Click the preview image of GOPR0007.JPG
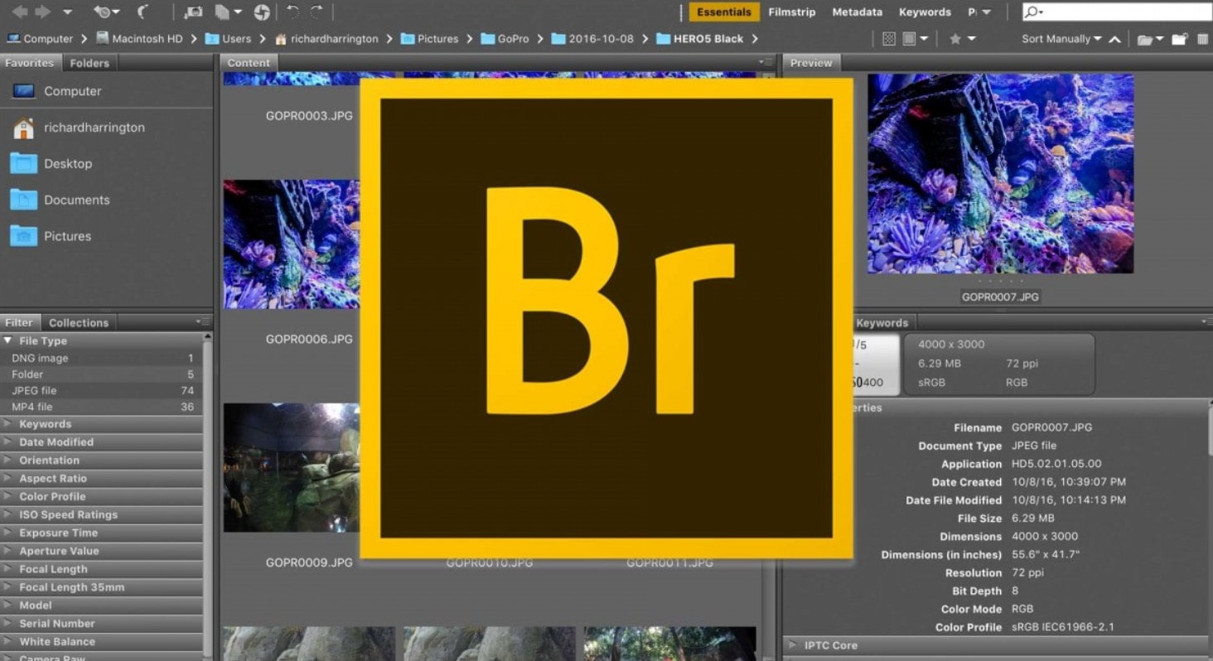1213x661 pixels. coord(1000,173)
